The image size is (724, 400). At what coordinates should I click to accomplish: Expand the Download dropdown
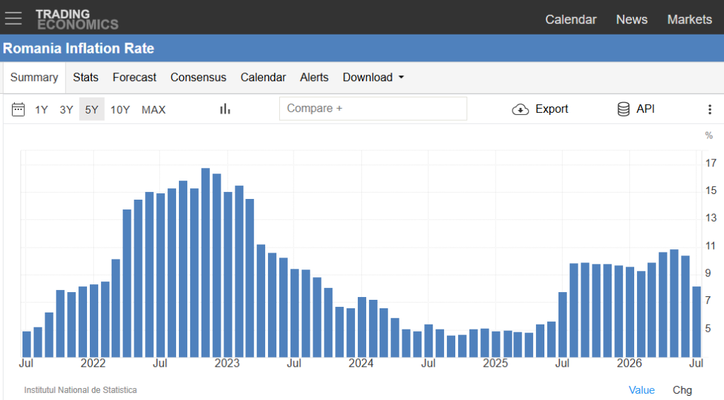click(x=373, y=78)
